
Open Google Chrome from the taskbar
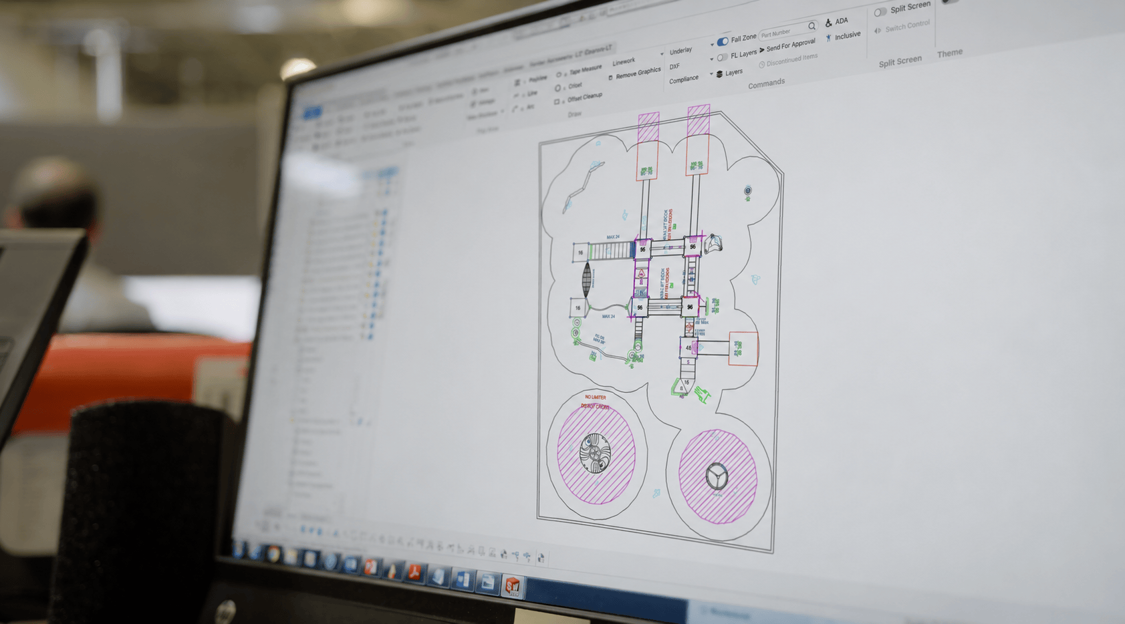click(273, 555)
